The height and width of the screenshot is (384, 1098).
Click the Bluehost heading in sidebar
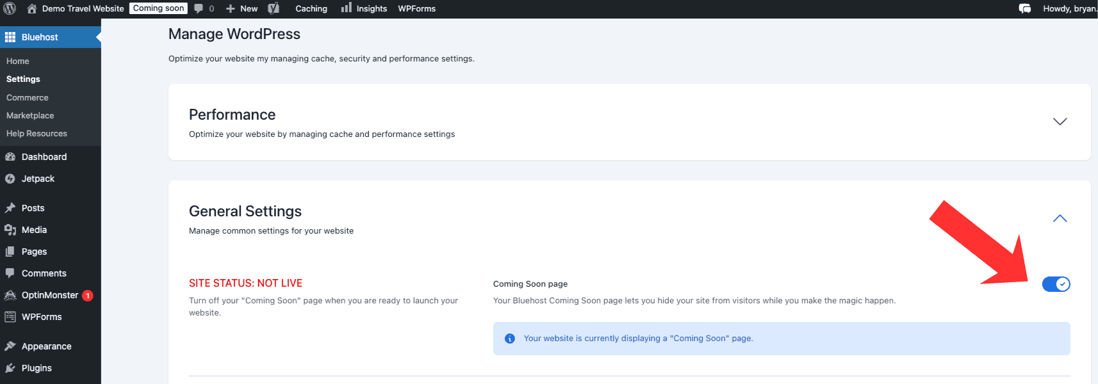pos(40,37)
